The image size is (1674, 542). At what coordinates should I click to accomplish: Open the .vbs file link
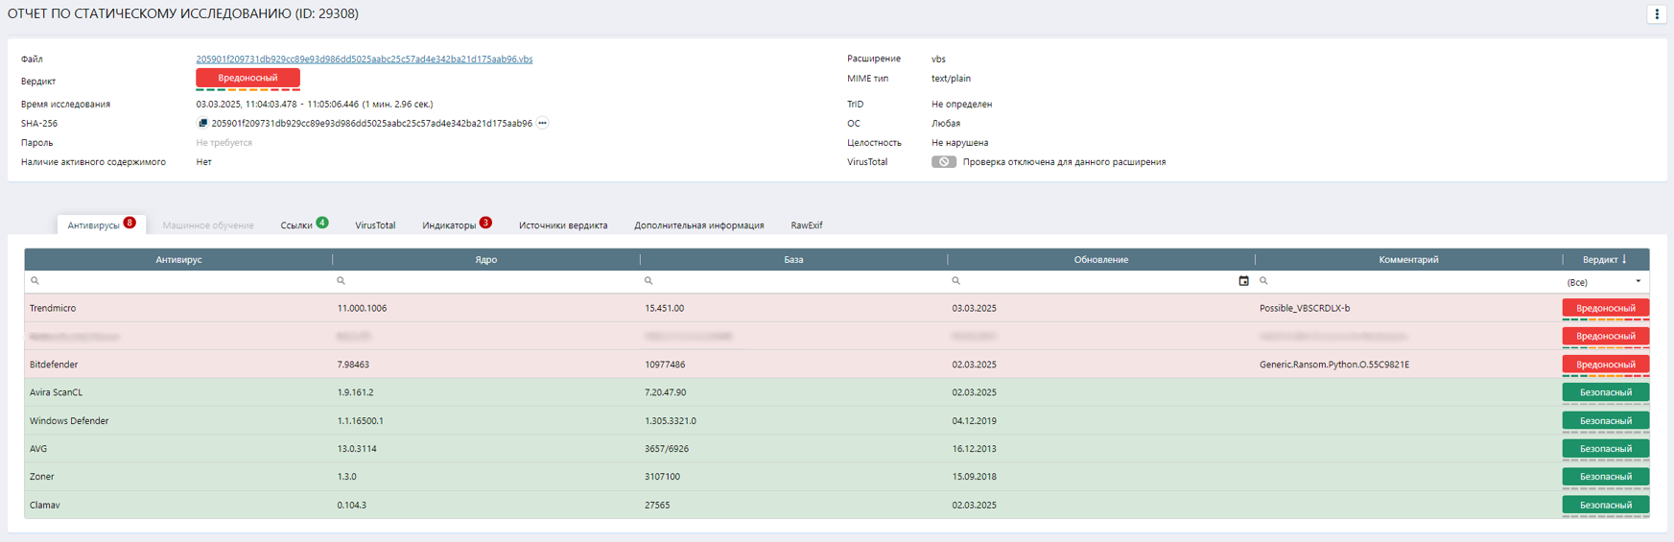[364, 59]
